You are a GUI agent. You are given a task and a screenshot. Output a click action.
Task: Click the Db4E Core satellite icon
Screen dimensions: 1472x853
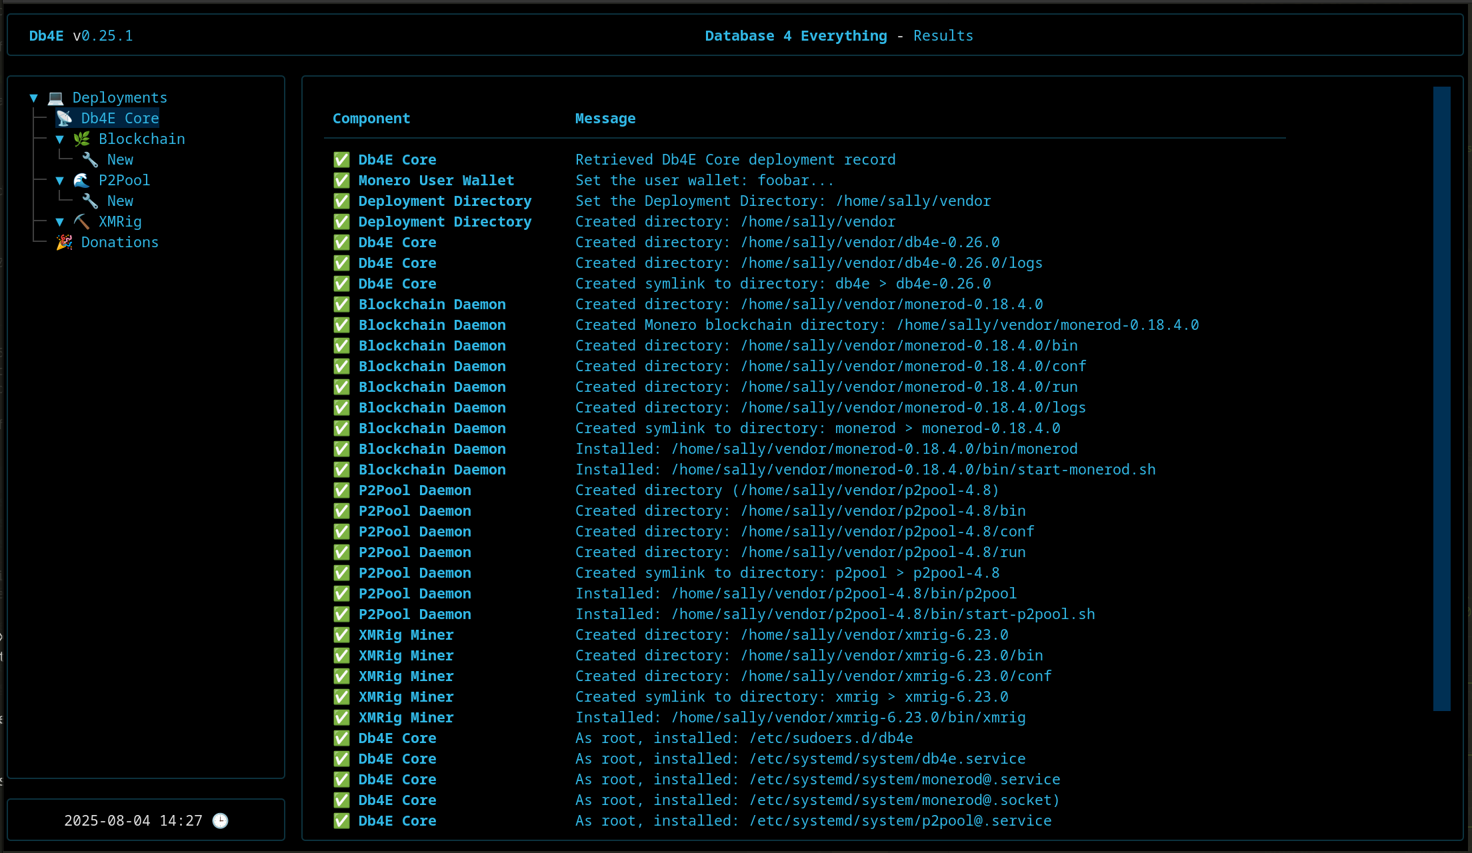coord(65,119)
